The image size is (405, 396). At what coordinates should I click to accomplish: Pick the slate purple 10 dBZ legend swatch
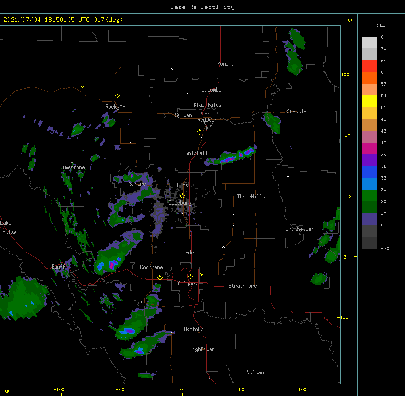pyautogui.click(x=369, y=219)
